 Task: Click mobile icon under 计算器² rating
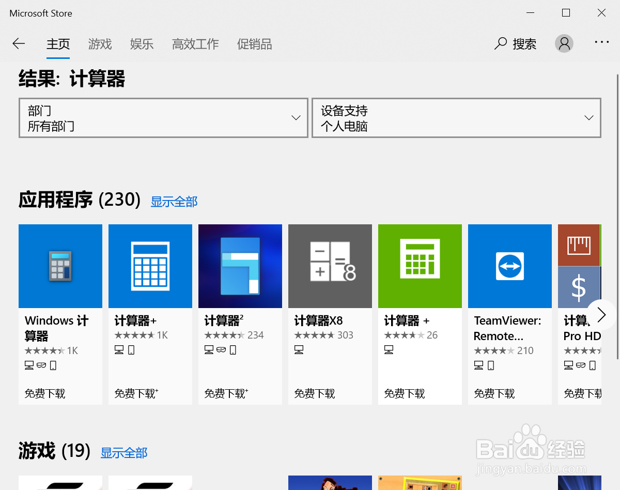coord(233,350)
